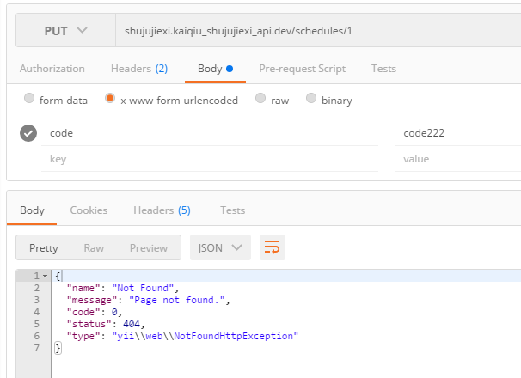Select the Pretty view button
521x378 pixels.
(x=44, y=247)
